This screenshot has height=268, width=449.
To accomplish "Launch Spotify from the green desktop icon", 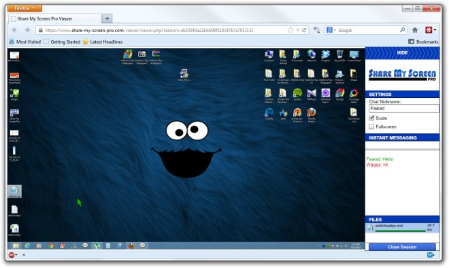I will 297,95.
